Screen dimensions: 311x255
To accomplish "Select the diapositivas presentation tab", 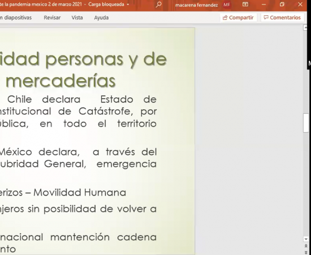I will (x=16, y=18).
